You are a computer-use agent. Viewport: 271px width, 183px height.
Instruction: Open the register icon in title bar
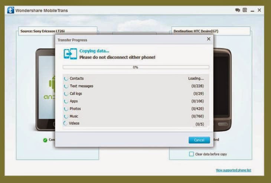click(x=245, y=10)
